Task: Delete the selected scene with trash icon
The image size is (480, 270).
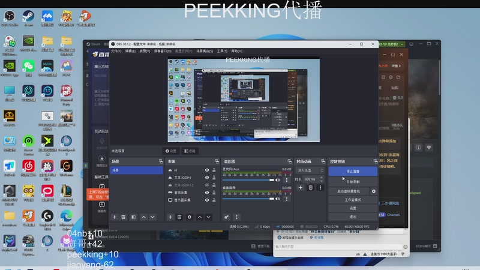Action: pyautogui.click(x=124, y=217)
